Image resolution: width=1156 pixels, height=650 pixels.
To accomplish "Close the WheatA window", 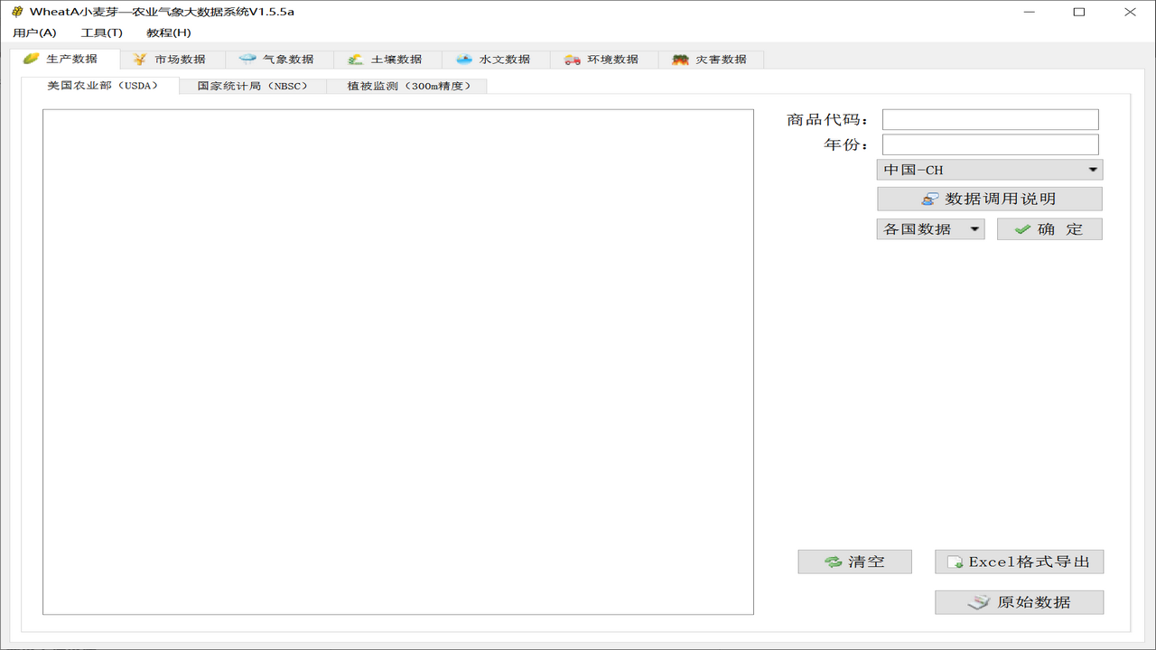I will 1130,12.
